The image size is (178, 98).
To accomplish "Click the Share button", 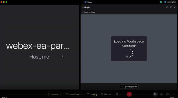I will click(x=91, y=94).
